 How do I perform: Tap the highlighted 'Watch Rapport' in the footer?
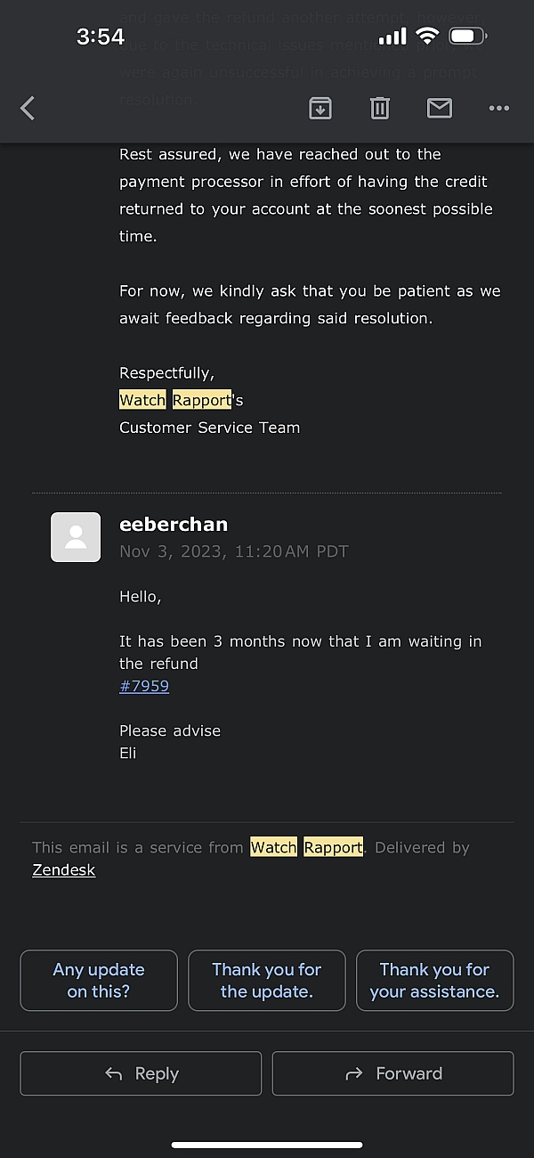[x=307, y=847]
